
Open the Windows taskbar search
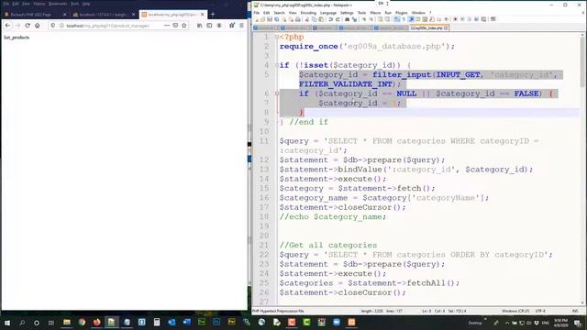22,323
